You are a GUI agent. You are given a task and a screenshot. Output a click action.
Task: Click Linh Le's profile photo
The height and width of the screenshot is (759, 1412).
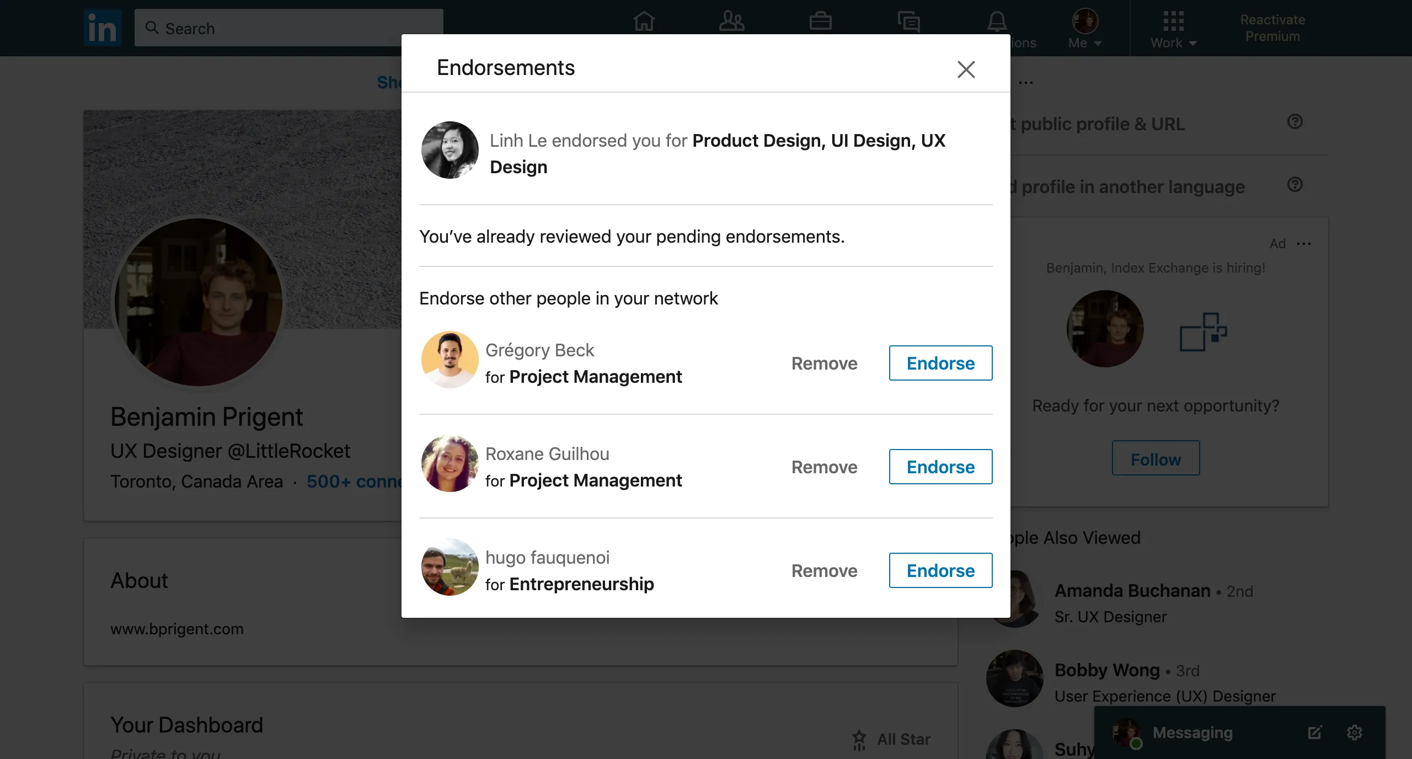click(450, 150)
